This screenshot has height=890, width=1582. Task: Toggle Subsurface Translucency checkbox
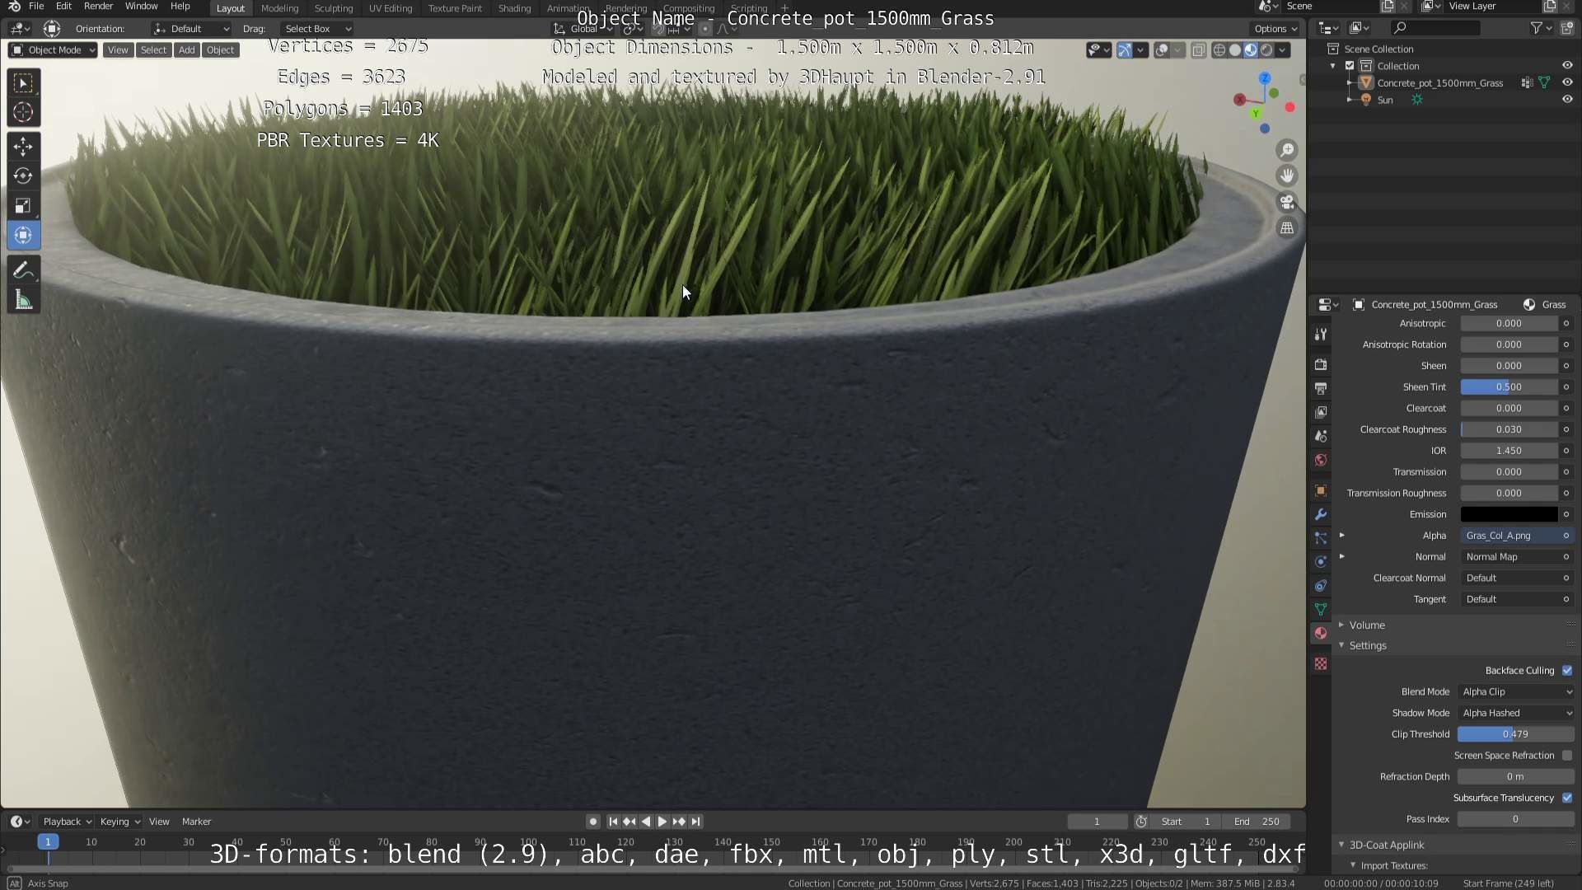(x=1567, y=798)
